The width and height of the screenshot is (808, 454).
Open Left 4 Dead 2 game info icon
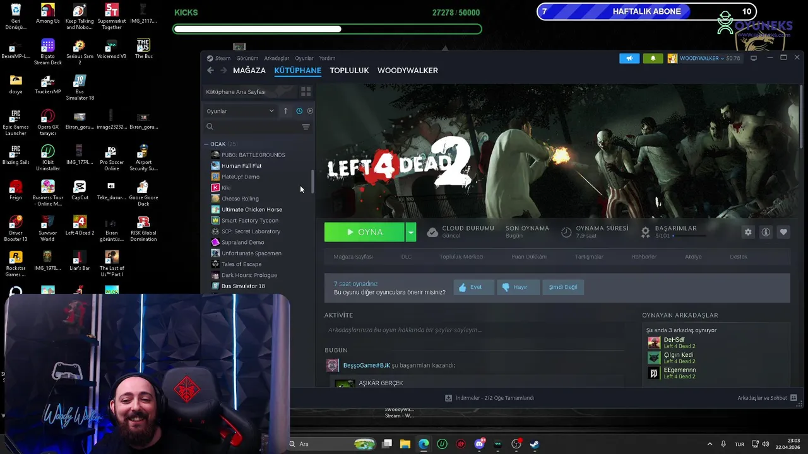click(x=766, y=232)
